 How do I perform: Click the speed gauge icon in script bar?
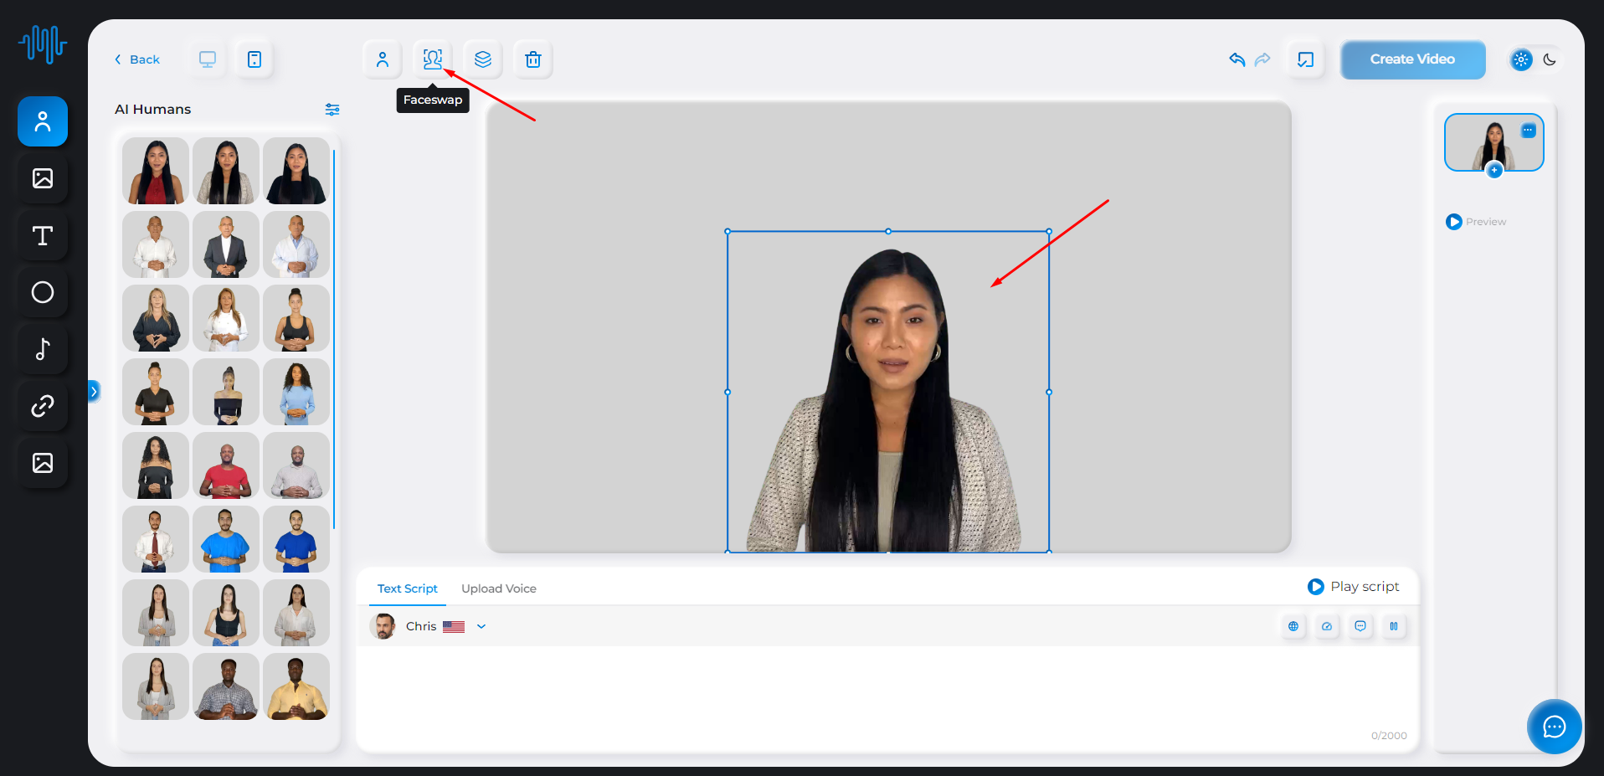point(1327,626)
